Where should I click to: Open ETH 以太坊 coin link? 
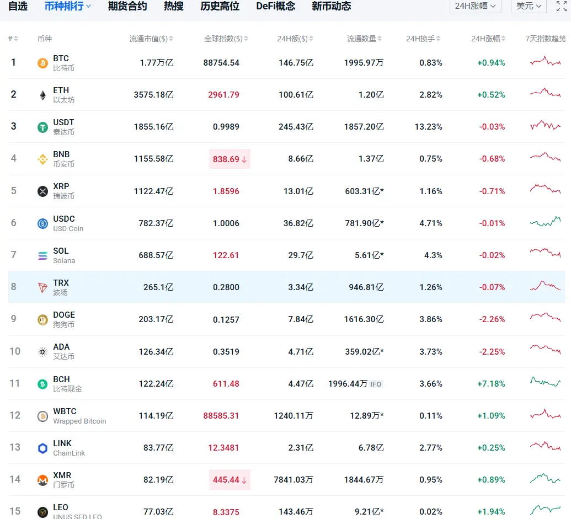click(x=64, y=95)
